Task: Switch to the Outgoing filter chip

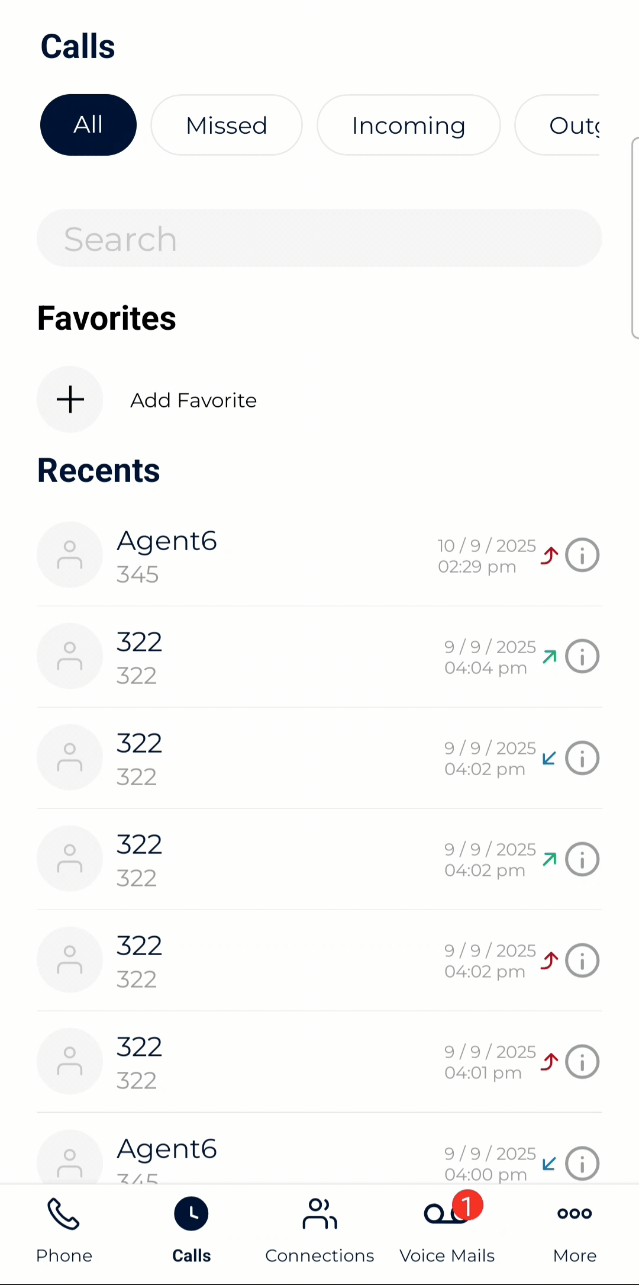Action: (x=568, y=125)
